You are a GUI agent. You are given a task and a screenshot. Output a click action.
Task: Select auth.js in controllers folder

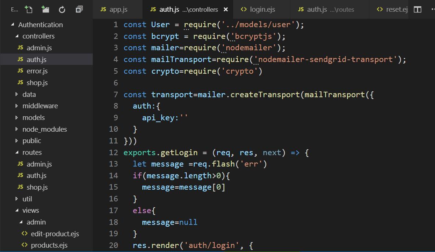(36, 59)
